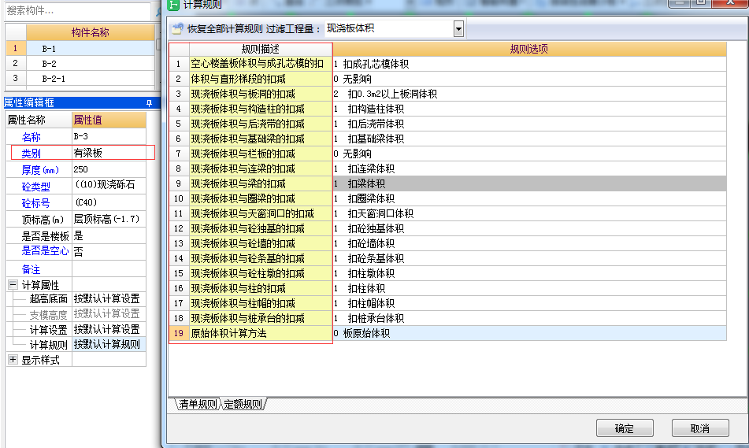749x448 pixels.
Task: Select rule 现浇板体积与圈梁的扣减
Action: [261, 198]
